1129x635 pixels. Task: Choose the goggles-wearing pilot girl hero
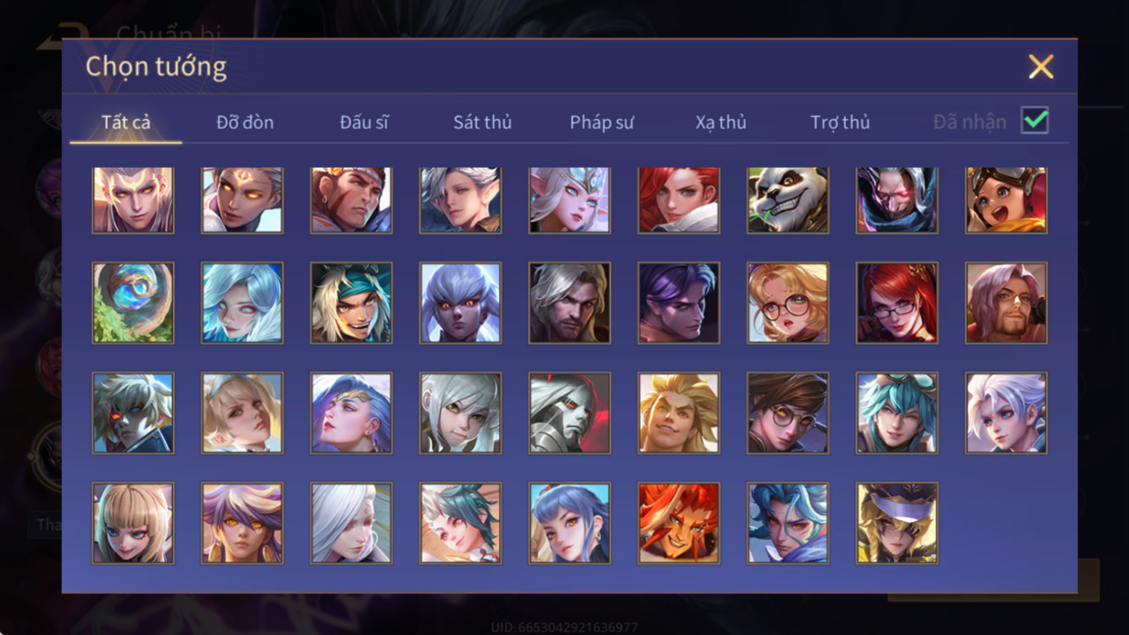pos(1006,201)
